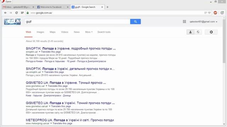Translate the www.meteoprog.ua/ua/ page
The width and height of the screenshot is (227, 127).
(62, 123)
